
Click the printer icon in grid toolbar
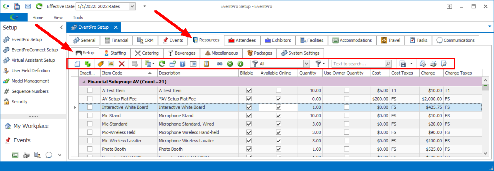tap(433, 64)
